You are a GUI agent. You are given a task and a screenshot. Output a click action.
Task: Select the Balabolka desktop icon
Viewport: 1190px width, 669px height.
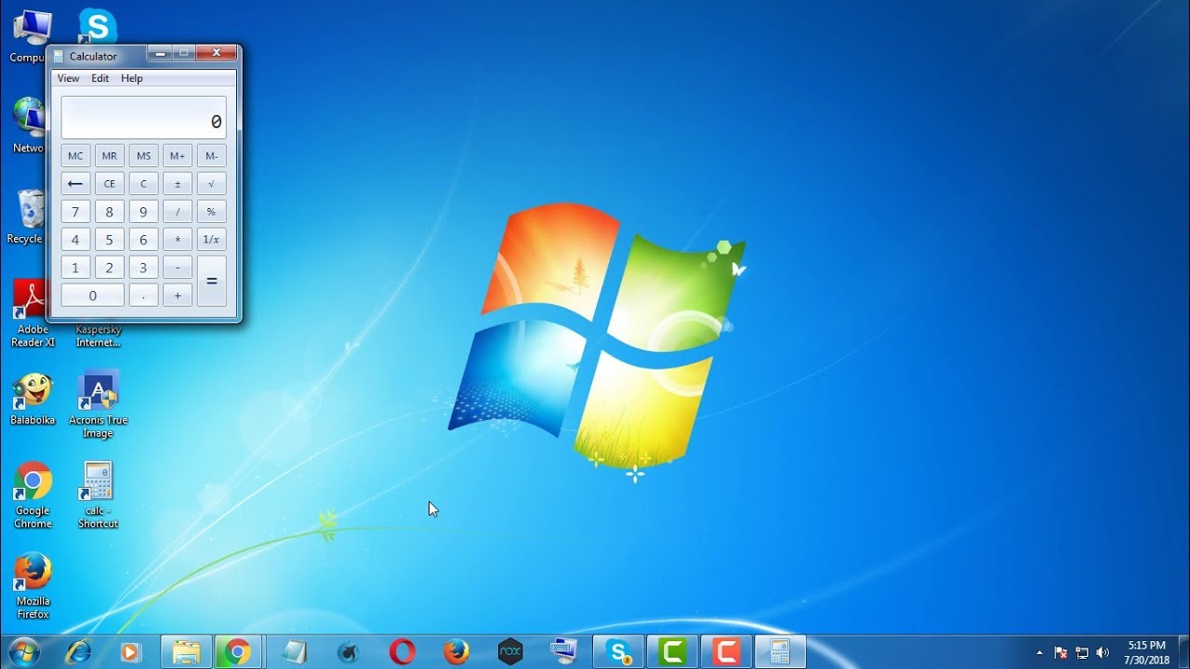33,400
